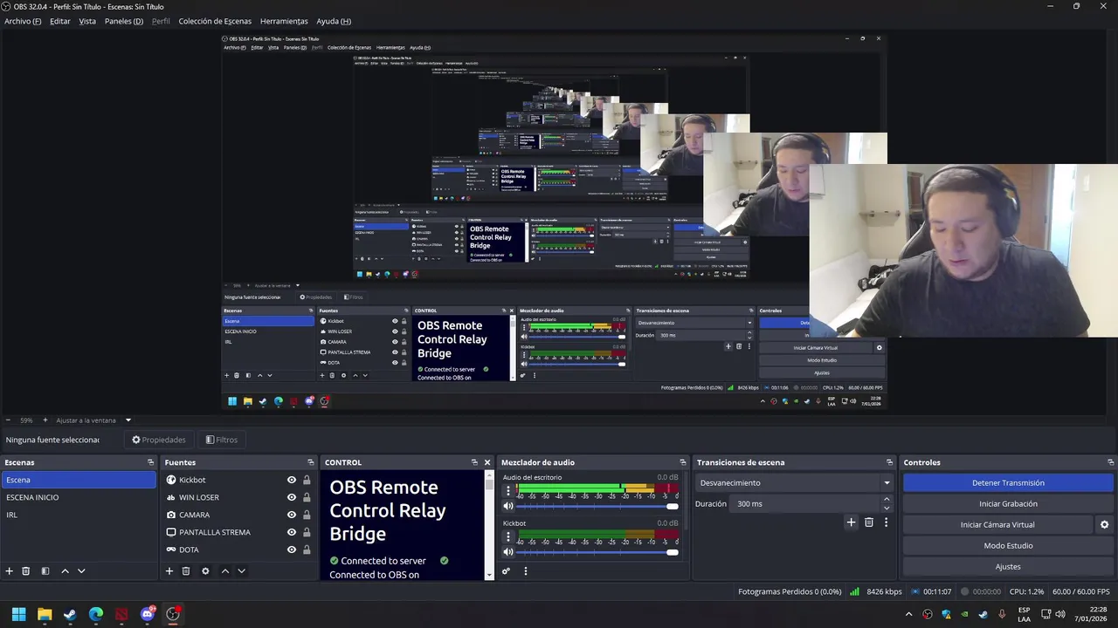Undock the Fuentes panel
Viewport: 1118px width, 628px height.
point(310,462)
